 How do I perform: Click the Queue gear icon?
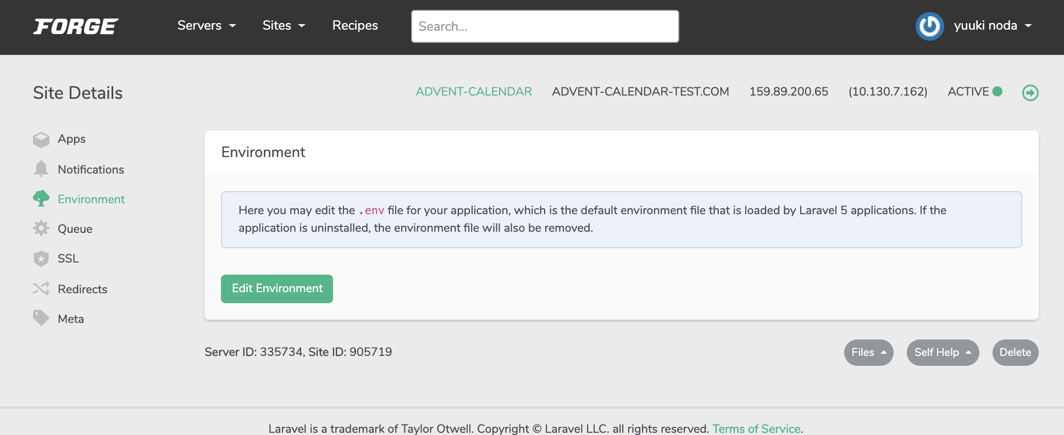pos(41,228)
